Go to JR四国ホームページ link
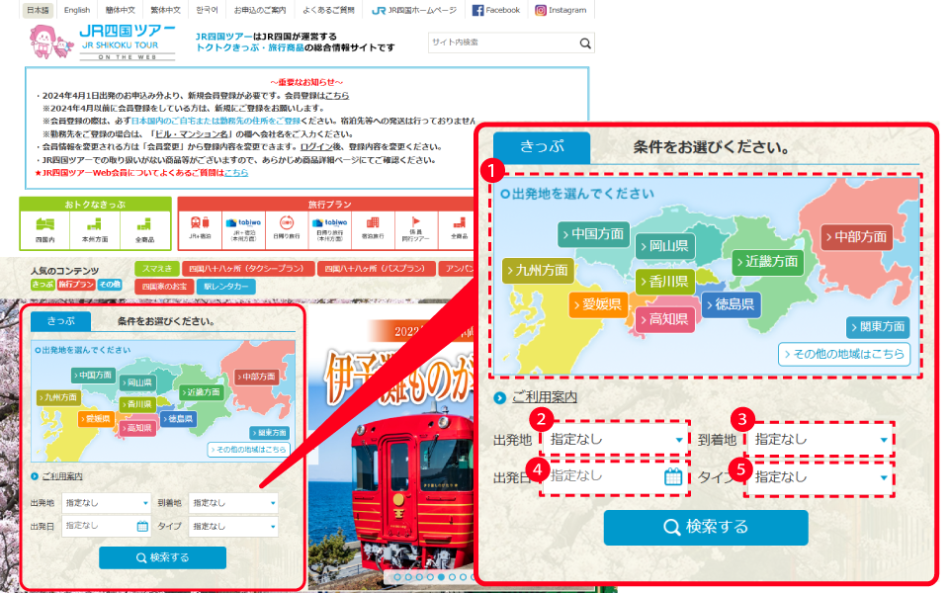The height and width of the screenshot is (593, 949). pos(414,10)
